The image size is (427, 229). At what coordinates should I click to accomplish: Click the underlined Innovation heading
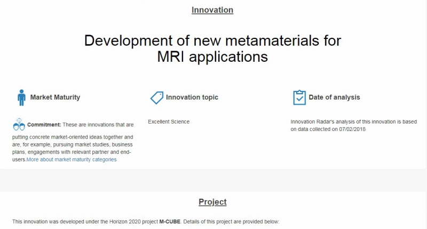point(212,10)
